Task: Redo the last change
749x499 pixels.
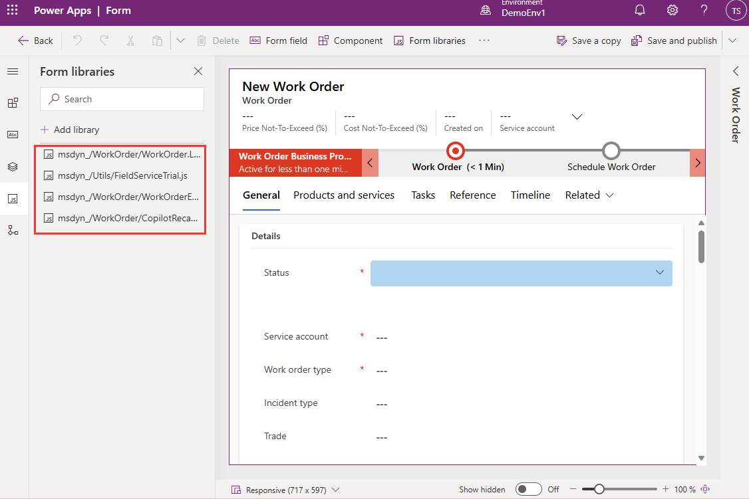Action: tap(104, 41)
